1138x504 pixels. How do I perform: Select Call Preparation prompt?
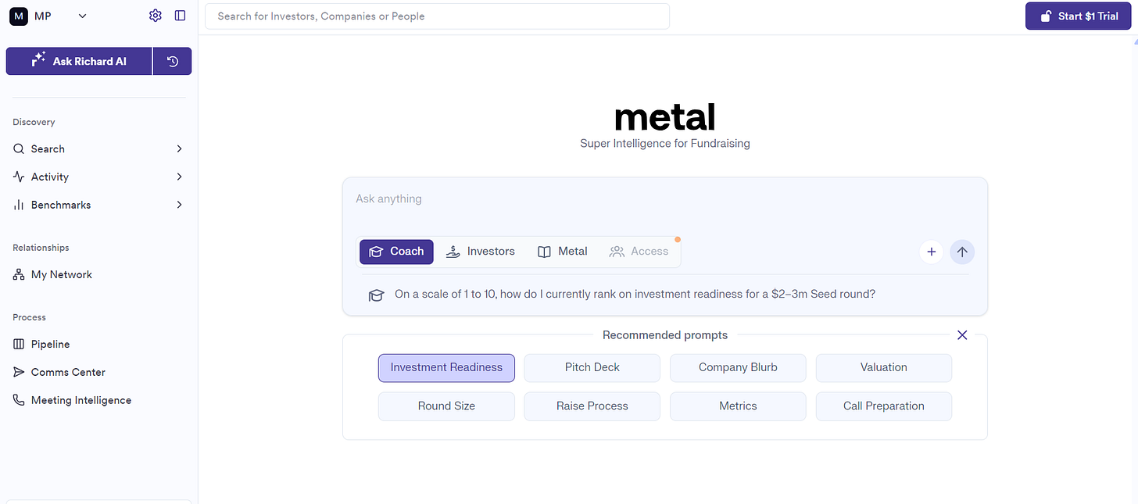884,406
